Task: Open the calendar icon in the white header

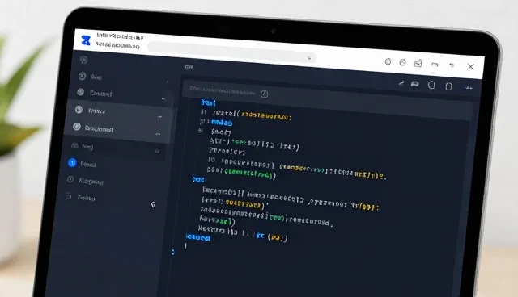Action: (418, 63)
